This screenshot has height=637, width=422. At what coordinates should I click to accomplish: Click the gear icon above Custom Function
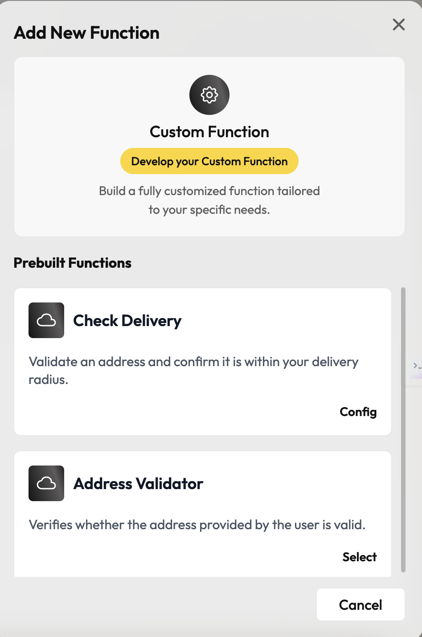tap(209, 95)
